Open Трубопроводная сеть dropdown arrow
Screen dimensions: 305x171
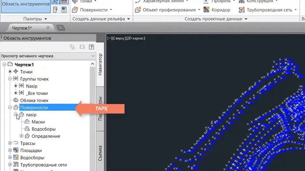(x=295, y=9)
